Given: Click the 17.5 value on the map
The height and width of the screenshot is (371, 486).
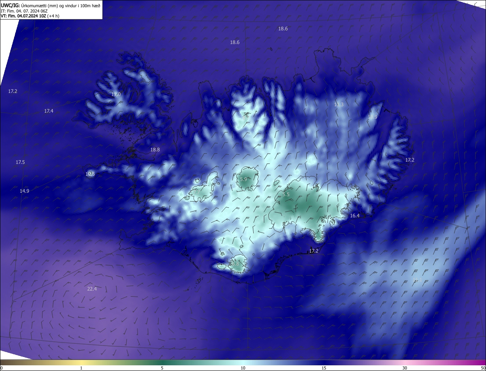Looking at the screenshot, I should pos(20,162).
